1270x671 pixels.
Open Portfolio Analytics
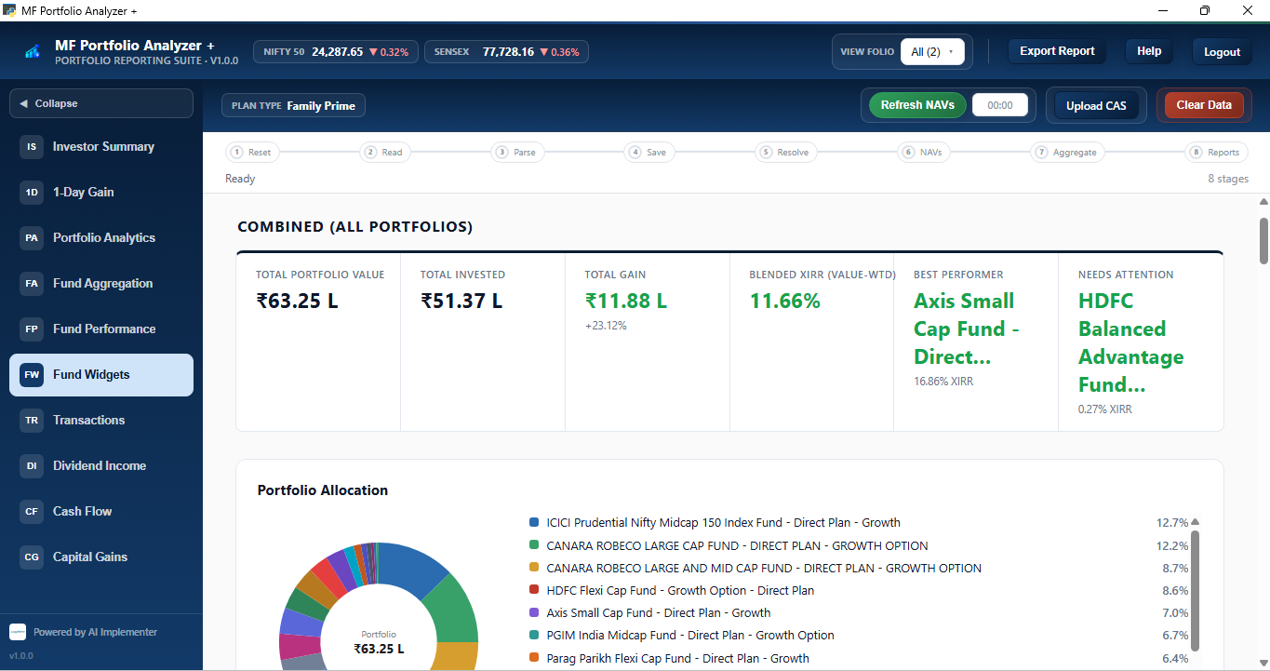101,238
